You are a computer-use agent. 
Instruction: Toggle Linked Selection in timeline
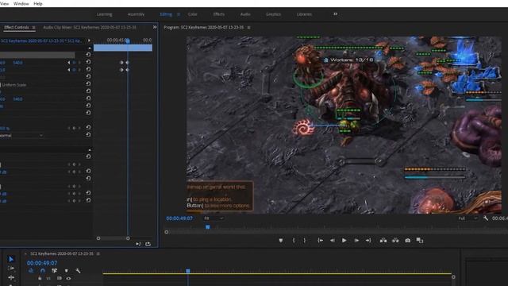click(x=54, y=270)
